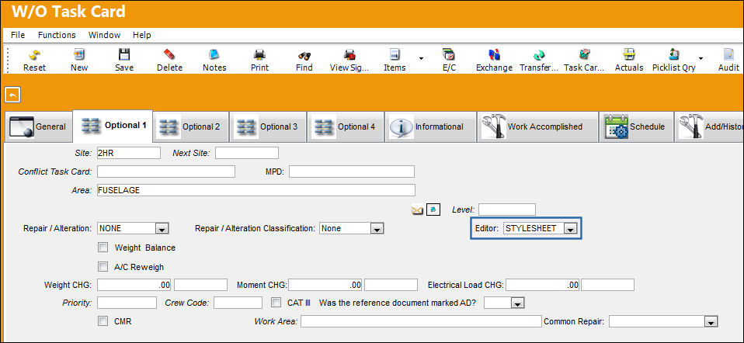Create a new record with New icon
Image resolution: width=744 pixels, height=343 pixels.
79,54
